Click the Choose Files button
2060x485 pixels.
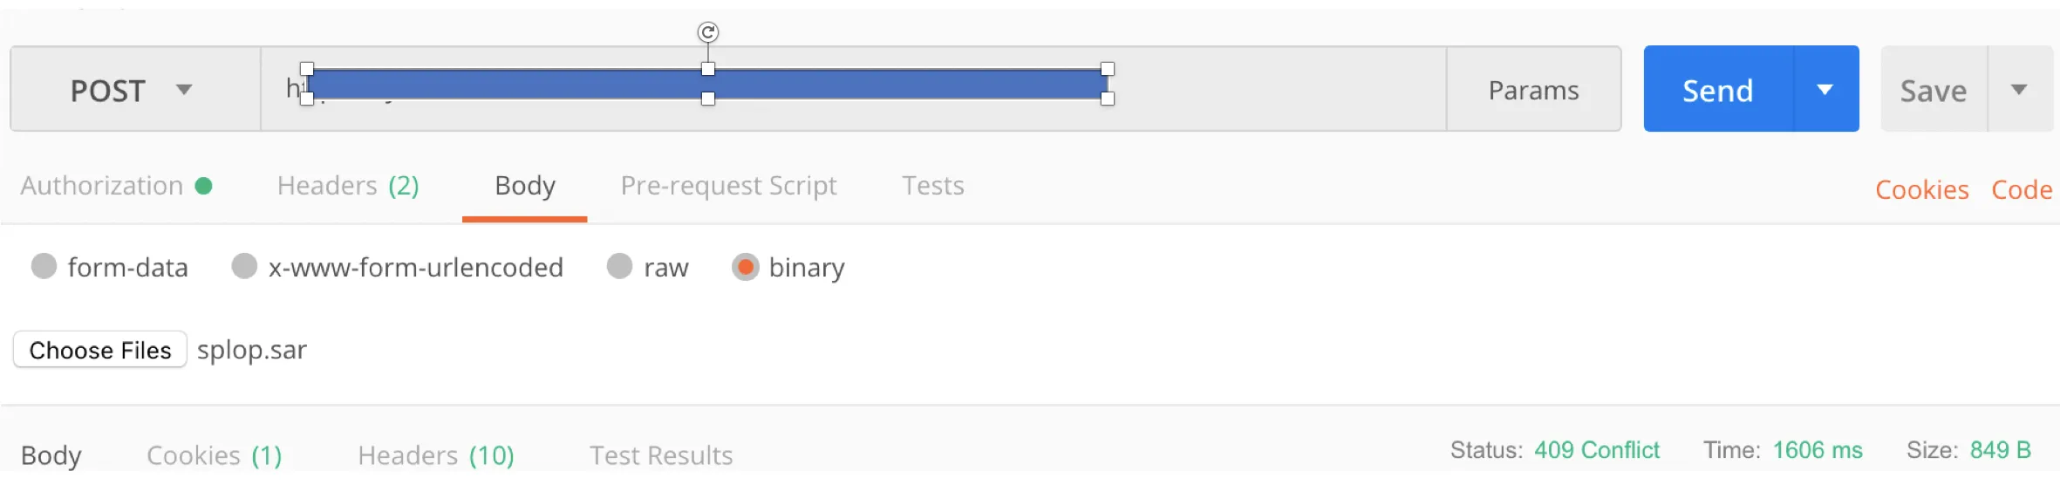pos(100,350)
